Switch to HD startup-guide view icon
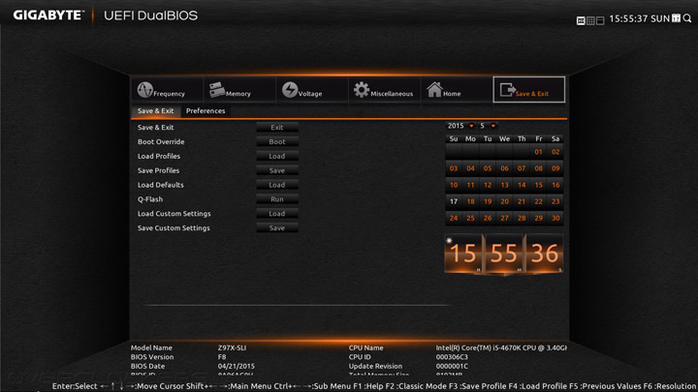The image size is (698, 392). pyautogui.click(x=581, y=20)
